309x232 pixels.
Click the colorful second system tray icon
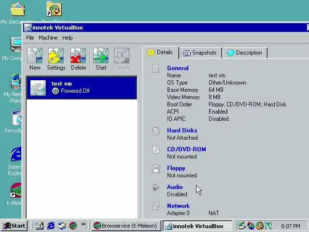[x=251, y=226]
